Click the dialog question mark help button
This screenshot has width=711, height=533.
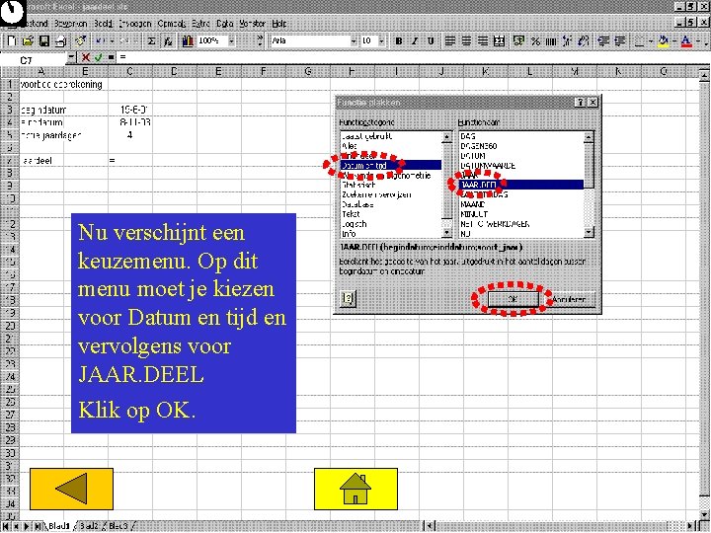click(580, 103)
